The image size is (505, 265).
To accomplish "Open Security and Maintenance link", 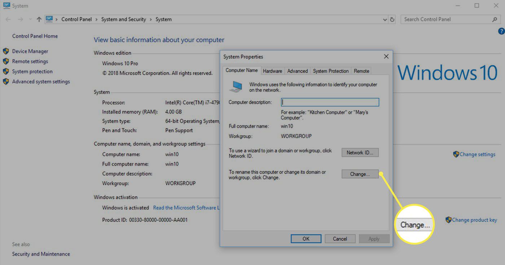I will coord(41,254).
